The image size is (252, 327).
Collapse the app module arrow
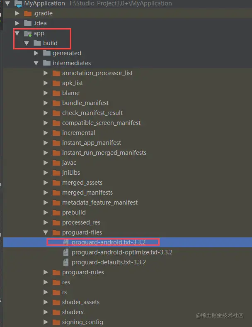[x=17, y=33]
